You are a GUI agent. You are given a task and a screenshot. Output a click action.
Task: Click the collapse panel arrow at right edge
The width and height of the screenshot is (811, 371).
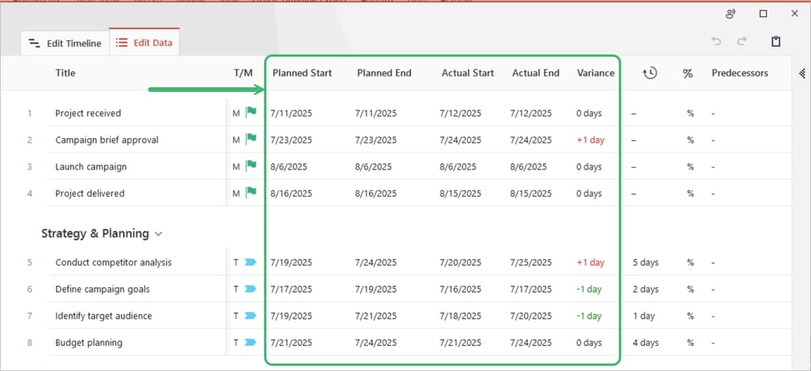coord(802,73)
